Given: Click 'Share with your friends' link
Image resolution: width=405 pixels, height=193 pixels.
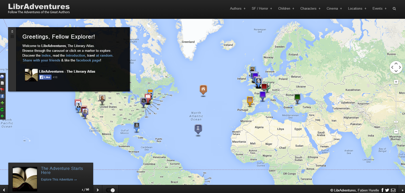Looking at the screenshot, I should pyautogui.click(x=42, y=60).
